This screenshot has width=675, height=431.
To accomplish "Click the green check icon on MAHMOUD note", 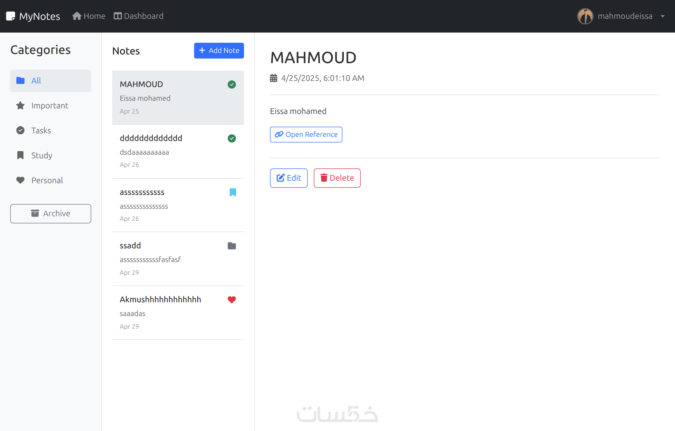I will [232, 84].
